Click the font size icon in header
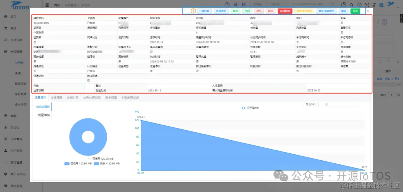Screen dimensions: 403x192 coord(374,4)
